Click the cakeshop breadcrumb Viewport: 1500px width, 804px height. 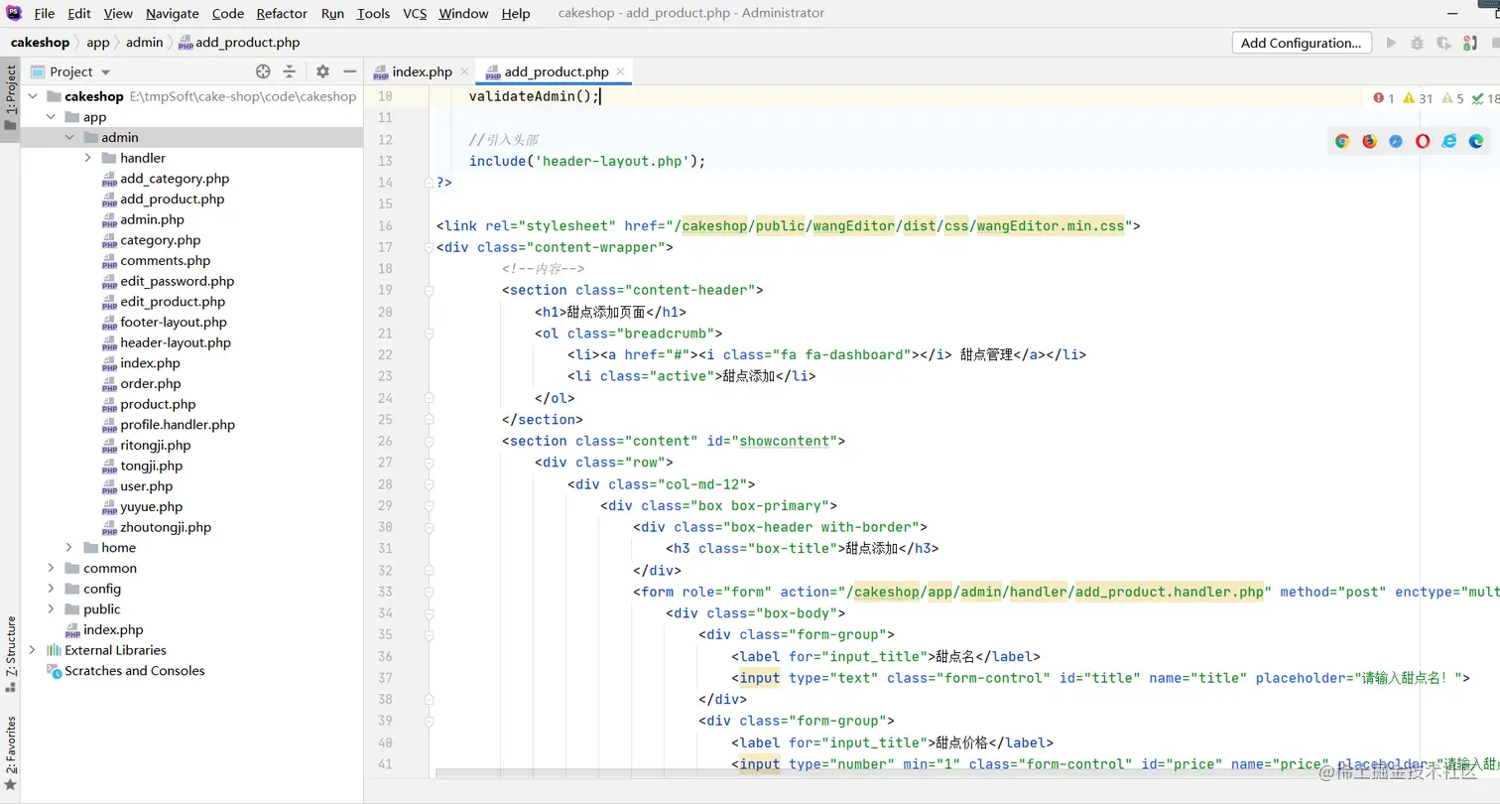tap(40, 43)
